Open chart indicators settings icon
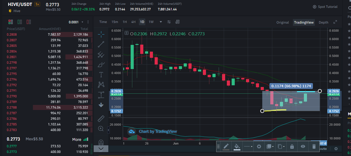 click(169, 22)
